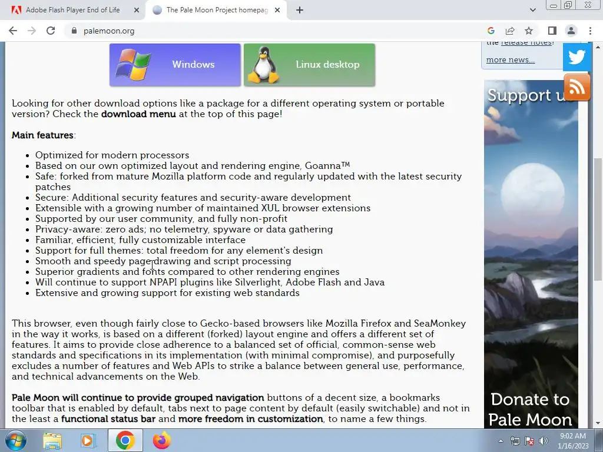Image resolution: width=603 pixels, height=452 pixels.
Task: Open Windows Explorer from the taskbar
Action: (52, 440)
